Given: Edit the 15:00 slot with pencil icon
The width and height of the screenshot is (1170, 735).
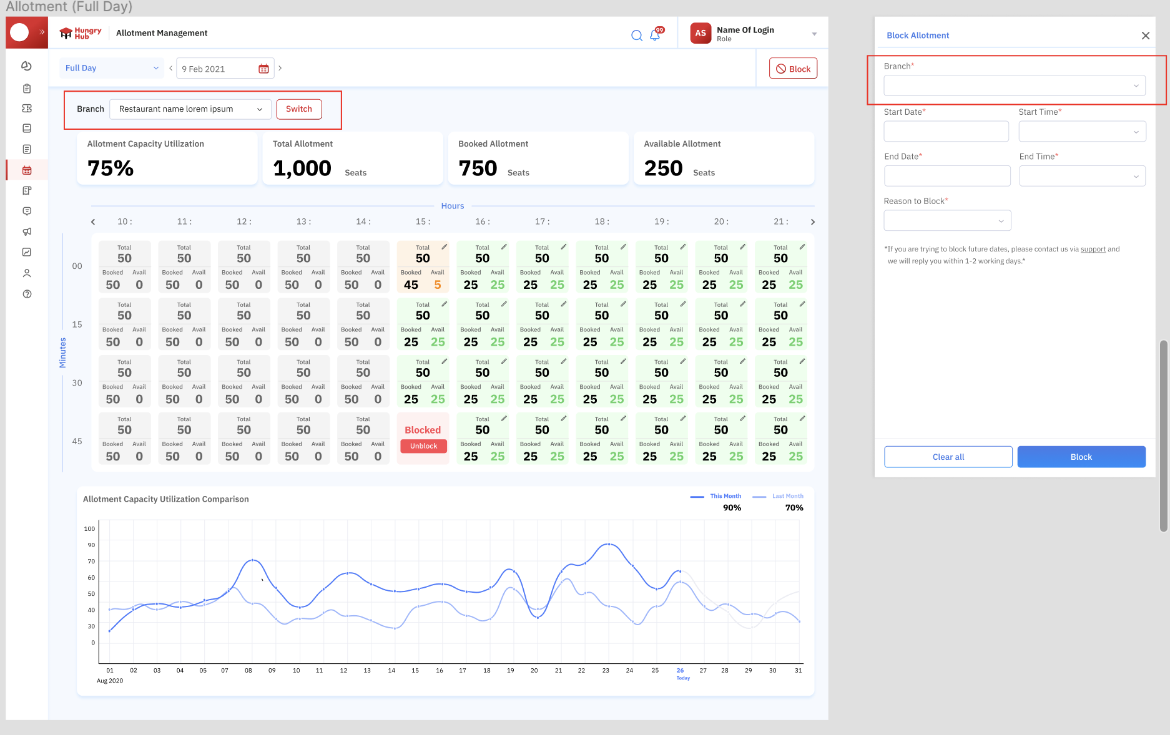Looking at the screenshot, I should (445, 247).
